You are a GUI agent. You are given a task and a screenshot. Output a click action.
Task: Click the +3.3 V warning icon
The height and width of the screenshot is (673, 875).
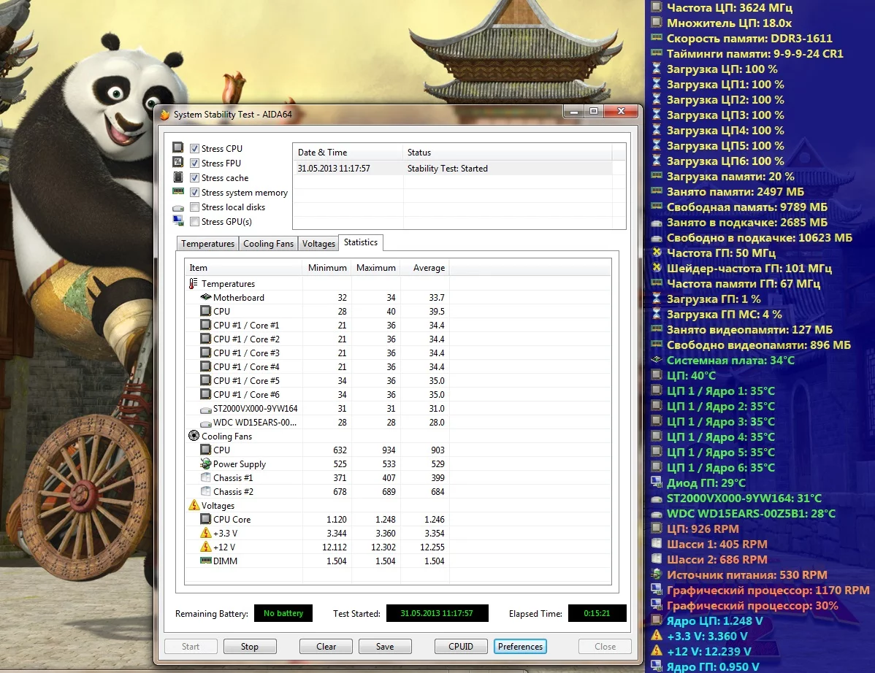click(x=205, y=533)
